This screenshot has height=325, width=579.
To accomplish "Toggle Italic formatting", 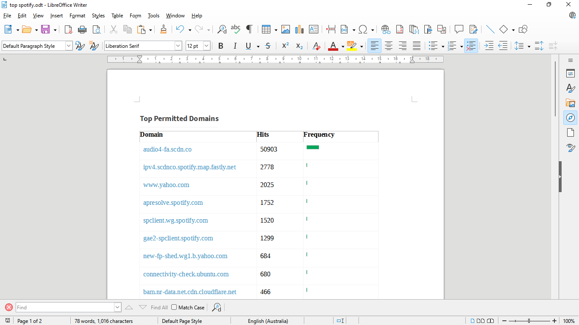I will click(234, 46).
